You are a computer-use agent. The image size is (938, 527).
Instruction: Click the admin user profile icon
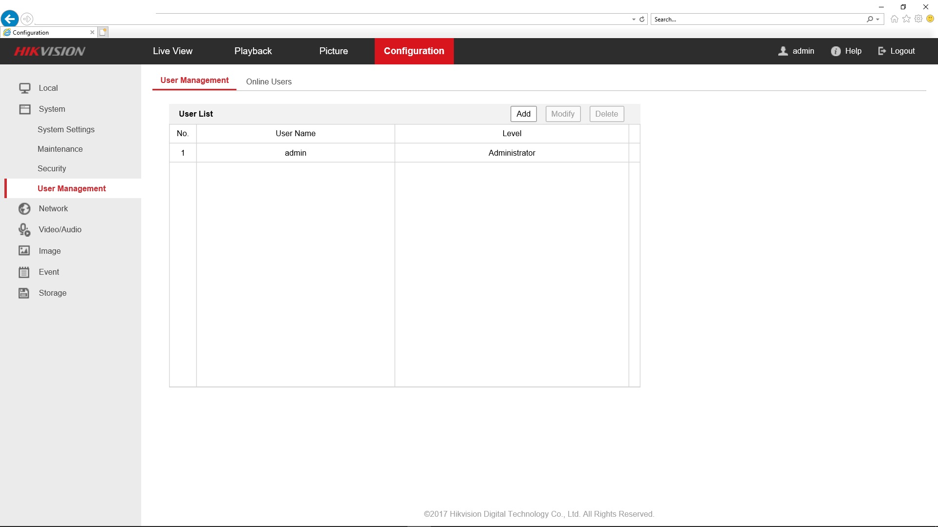pyautogui.click(x=783, y=51)
